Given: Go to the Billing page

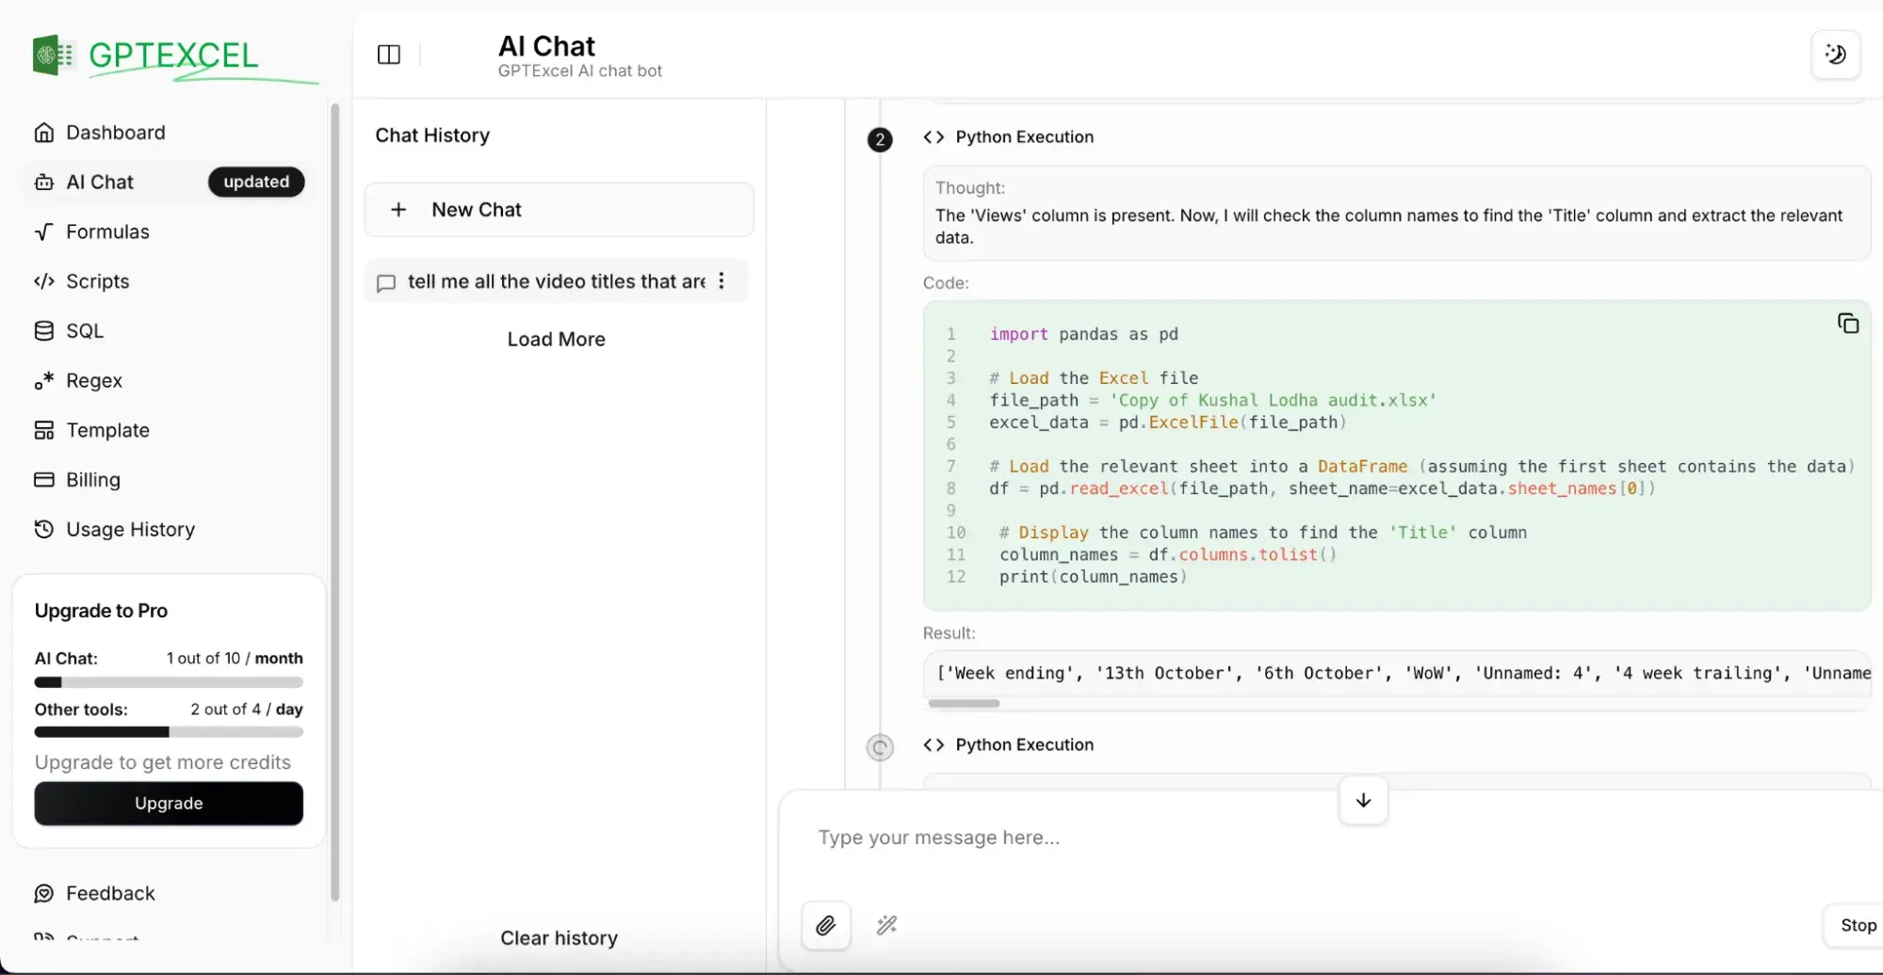Looking at the screenshot, I should pyautogui.click(x=94, y=480).
